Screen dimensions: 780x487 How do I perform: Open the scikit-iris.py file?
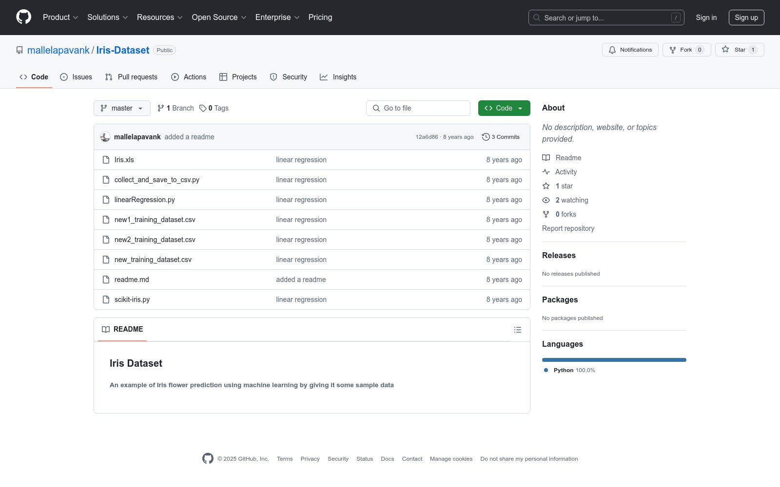[x=132, y=300]
